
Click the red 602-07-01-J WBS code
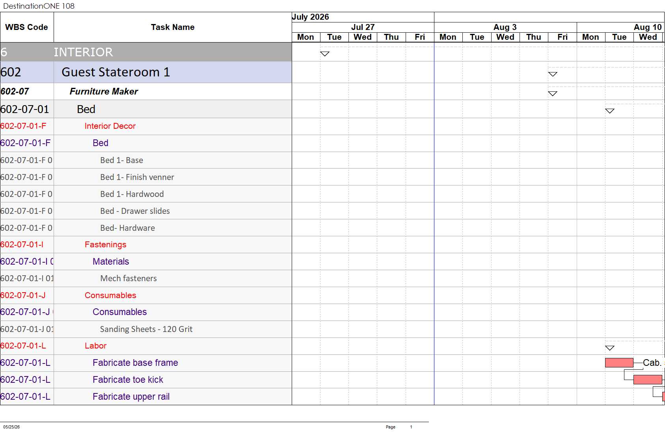point(23,295)
